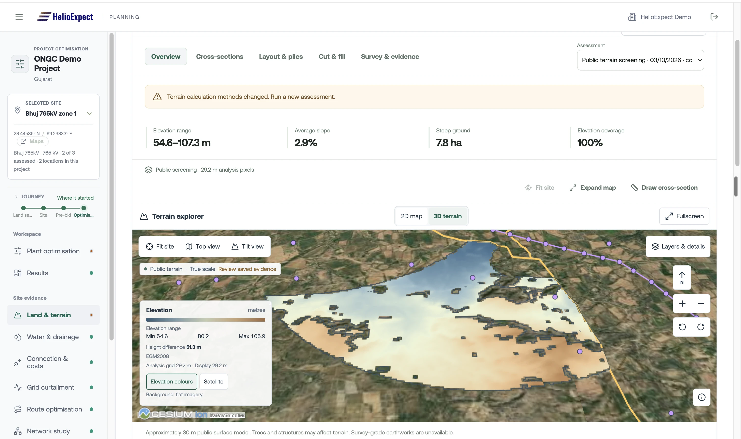Click the greyed Fit site button above map

click(539, 188)
